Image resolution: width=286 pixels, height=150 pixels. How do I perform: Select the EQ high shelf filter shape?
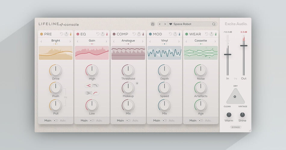[x=95, y=85]
